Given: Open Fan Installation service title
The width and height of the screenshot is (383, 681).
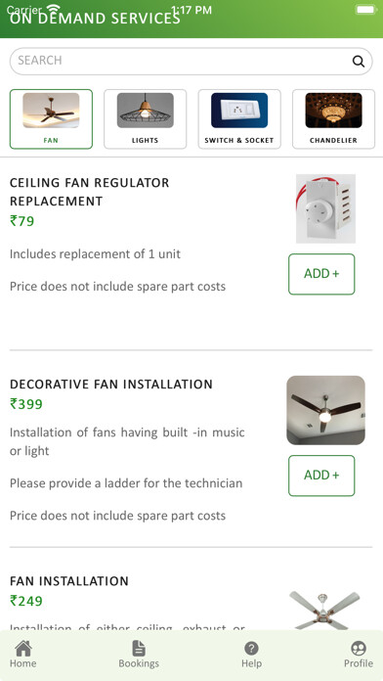Looking at the screenshot, I should [x=69, y=581].
